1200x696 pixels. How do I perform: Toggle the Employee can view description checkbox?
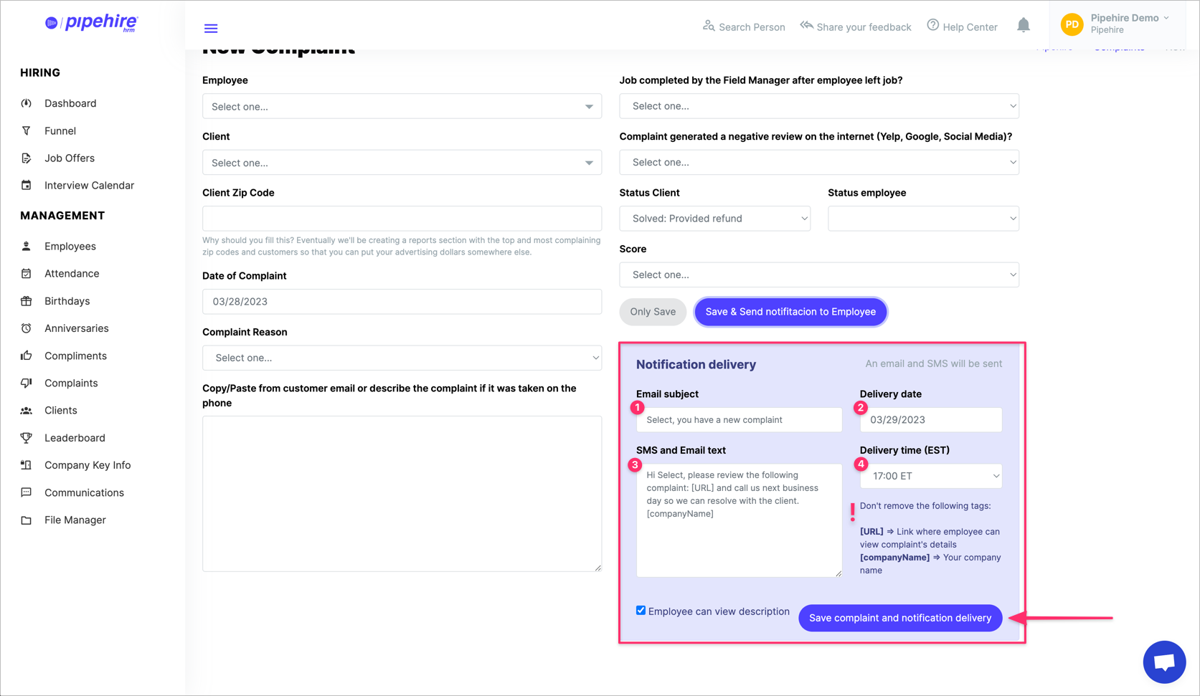(x=641, y=610)
